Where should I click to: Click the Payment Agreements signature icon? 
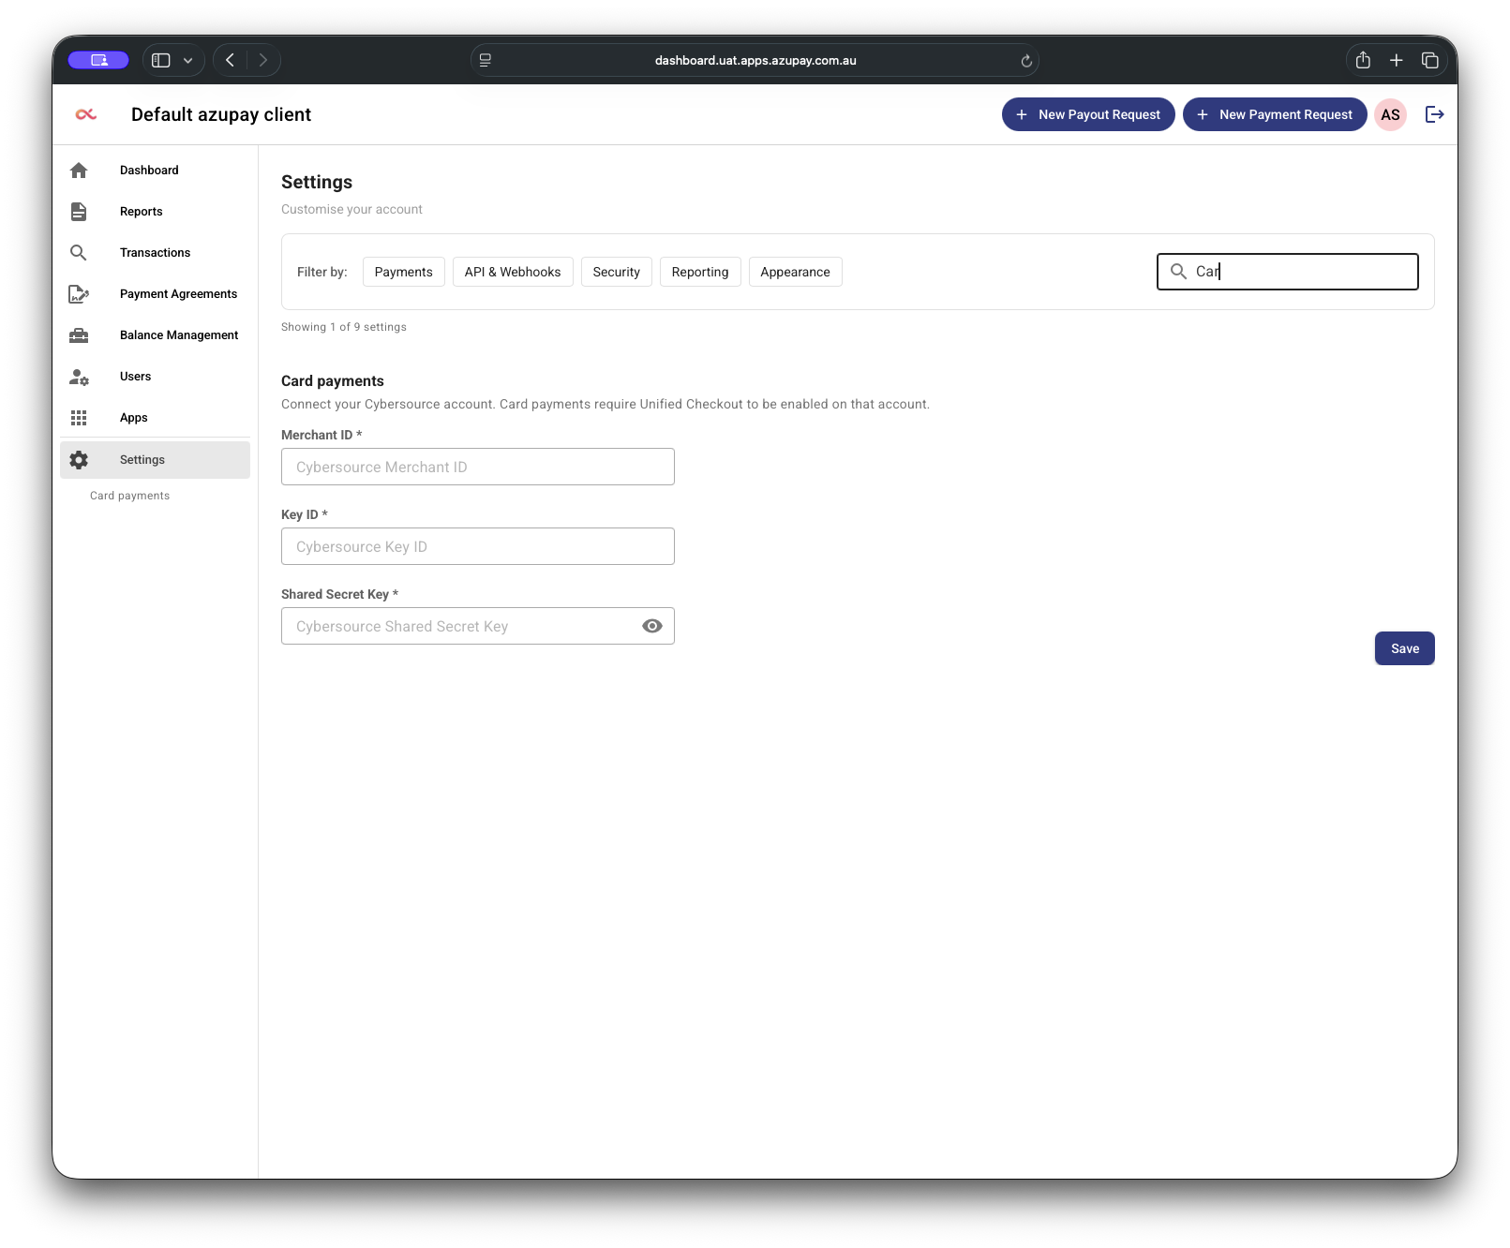click(x=79, y=294)
